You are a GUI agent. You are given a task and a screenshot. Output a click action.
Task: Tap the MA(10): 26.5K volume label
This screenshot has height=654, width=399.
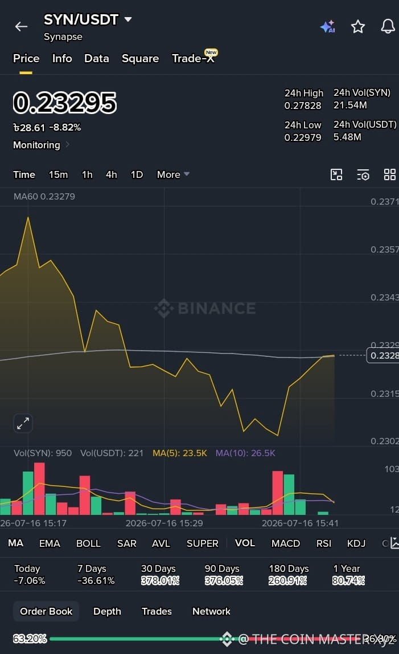tap(245, 453)
